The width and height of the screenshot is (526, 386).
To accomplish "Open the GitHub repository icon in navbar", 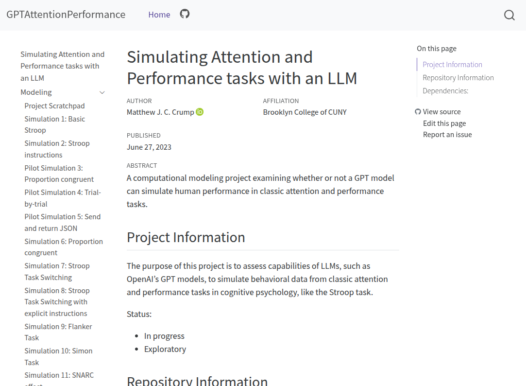I will point(185,14).
